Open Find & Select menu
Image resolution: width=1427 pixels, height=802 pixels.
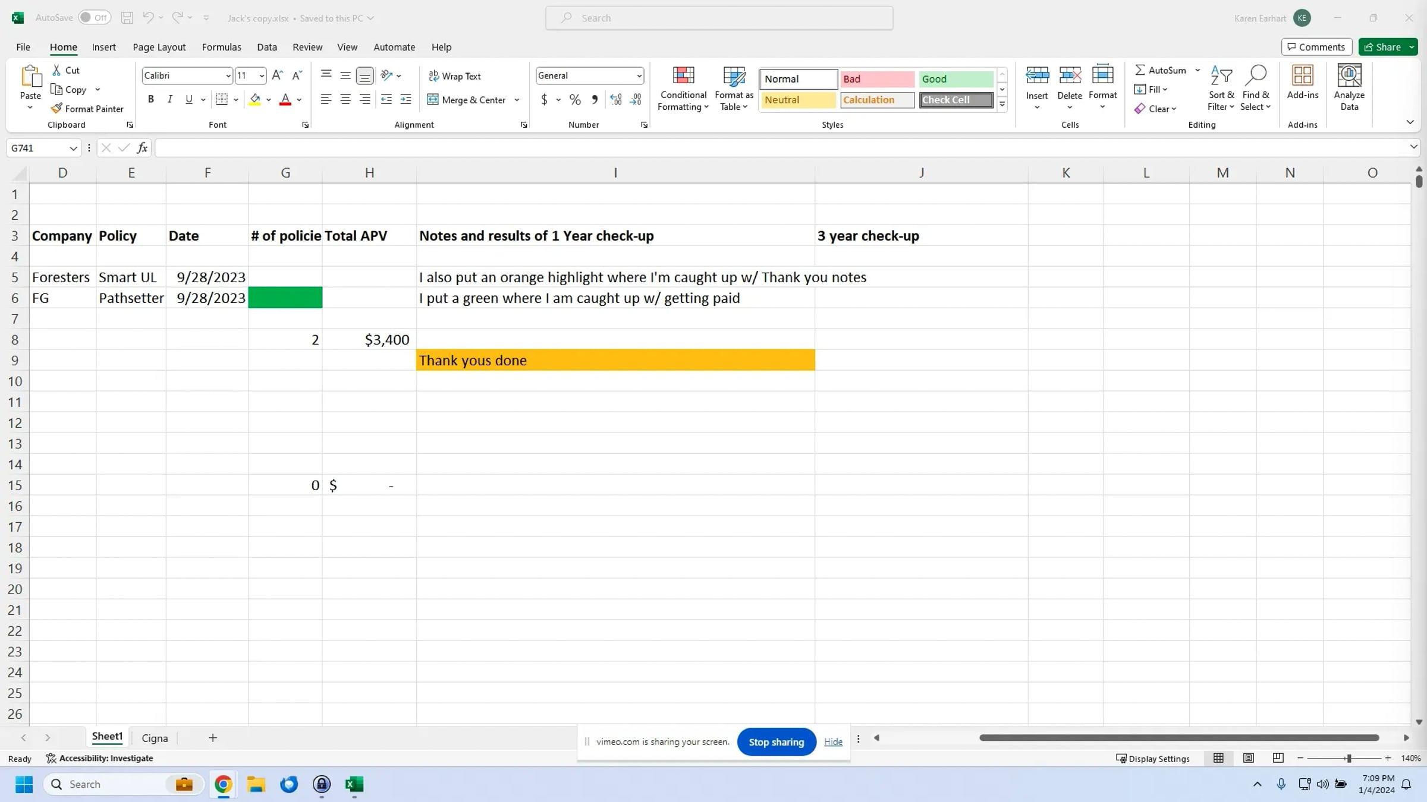tap(1255, 89)
